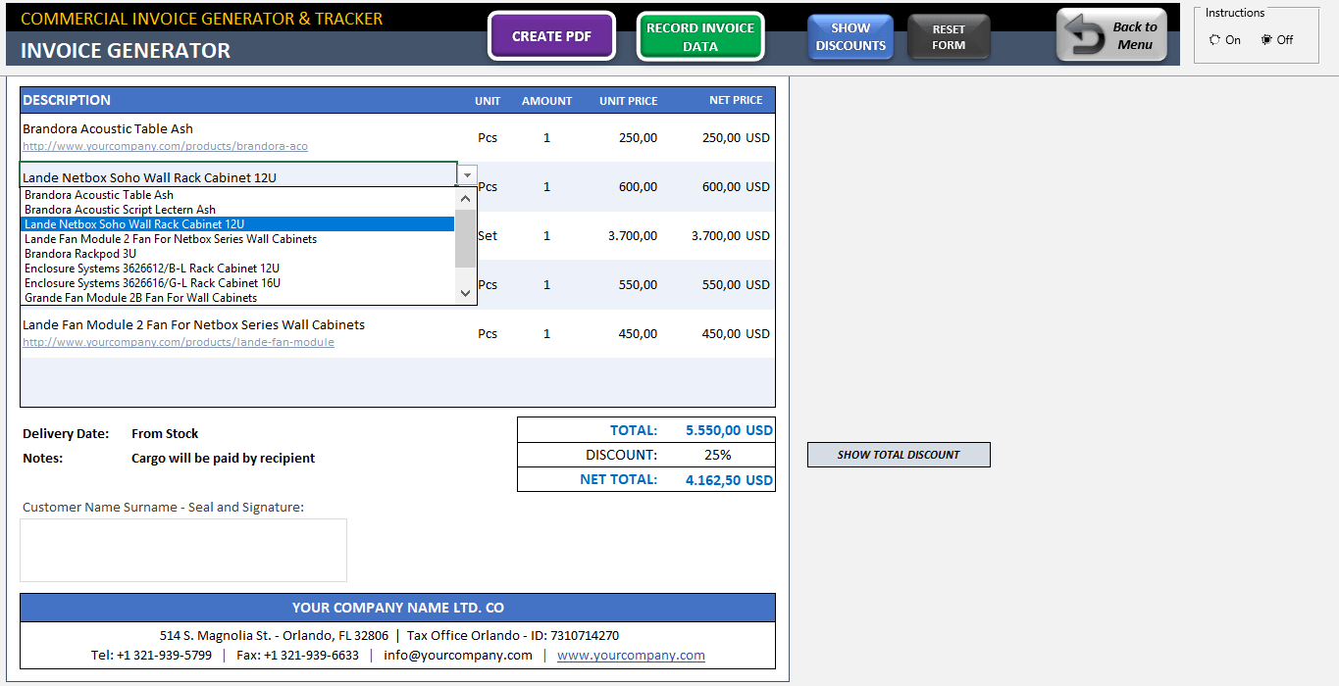Click dropdown list scroll down arrow
1339x686 pixels.
pos(466,293)
